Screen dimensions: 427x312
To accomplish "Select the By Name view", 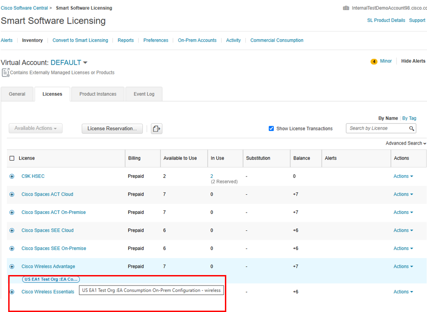I will (x=388, y=118).
